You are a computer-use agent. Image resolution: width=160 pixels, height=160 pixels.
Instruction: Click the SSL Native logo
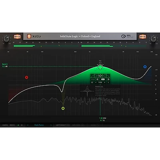[127, 36]
